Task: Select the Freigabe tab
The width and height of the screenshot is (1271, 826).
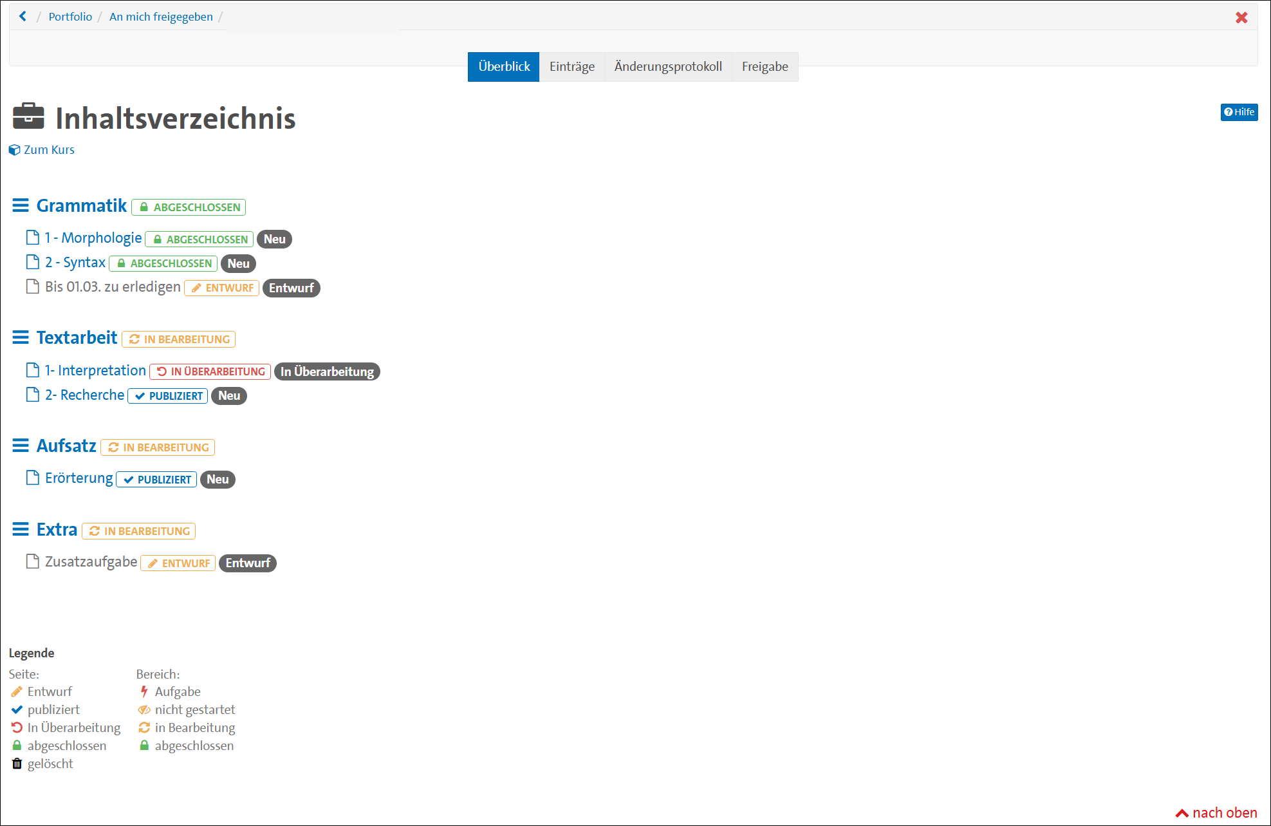Action: click(x=765, y=67)
